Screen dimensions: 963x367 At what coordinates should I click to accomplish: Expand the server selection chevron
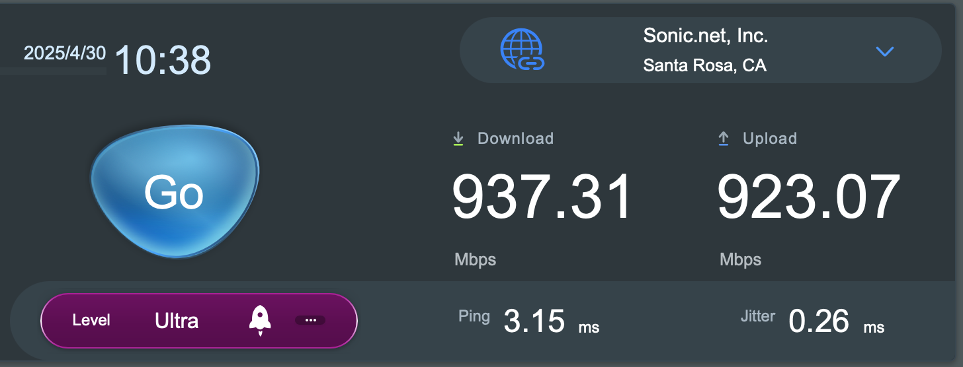pyautogui.click(x=884, y=51)
